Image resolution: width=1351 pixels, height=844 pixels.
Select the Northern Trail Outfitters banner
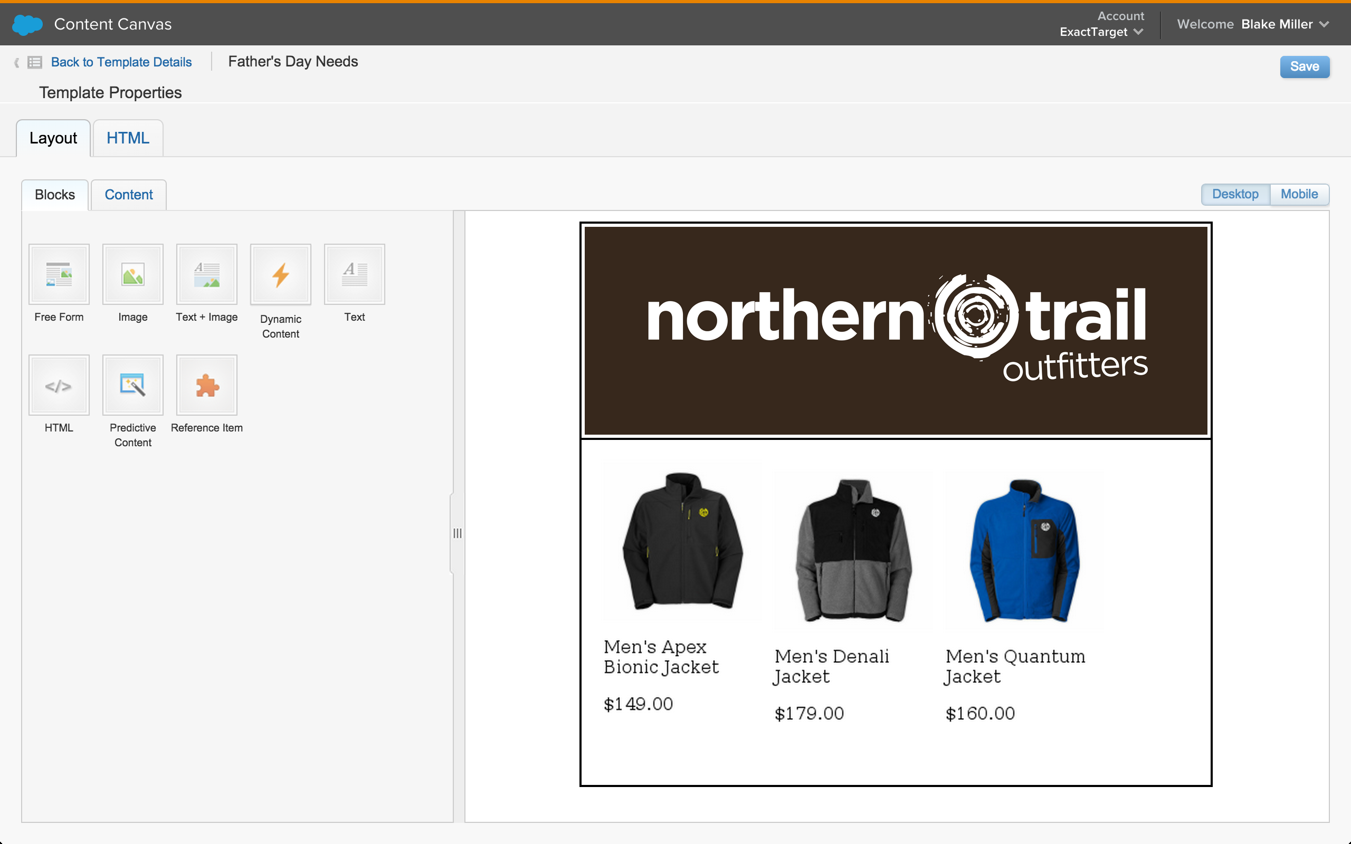pos(896,330)
